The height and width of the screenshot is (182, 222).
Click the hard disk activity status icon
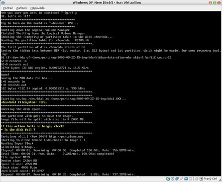pyautogui.click(x=168, y=179)
